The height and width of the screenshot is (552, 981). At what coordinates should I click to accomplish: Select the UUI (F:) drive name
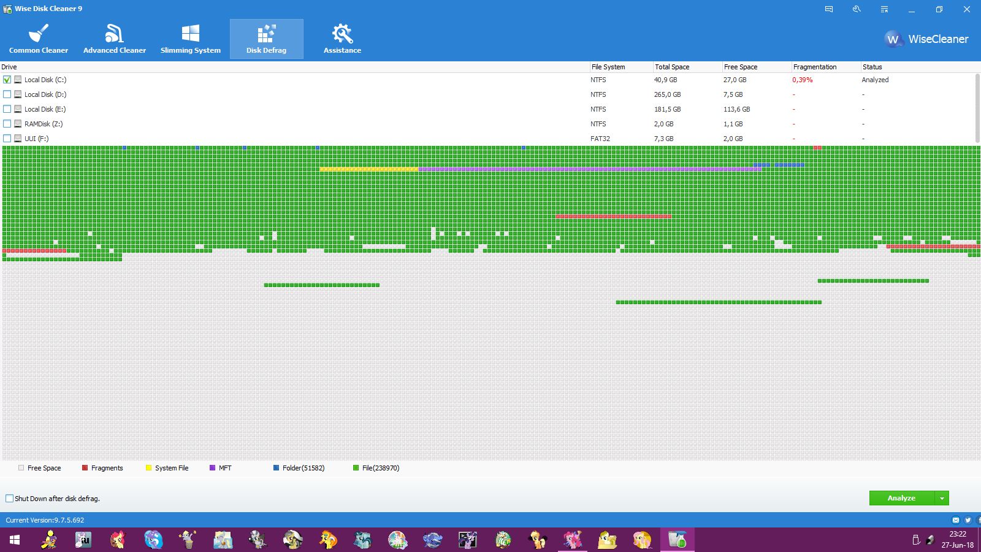pos(36,139)
